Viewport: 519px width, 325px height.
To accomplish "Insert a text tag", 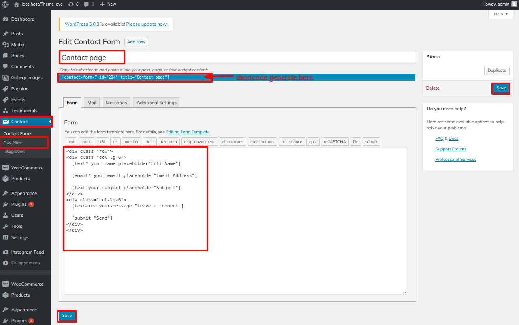I will click(71, 141).
